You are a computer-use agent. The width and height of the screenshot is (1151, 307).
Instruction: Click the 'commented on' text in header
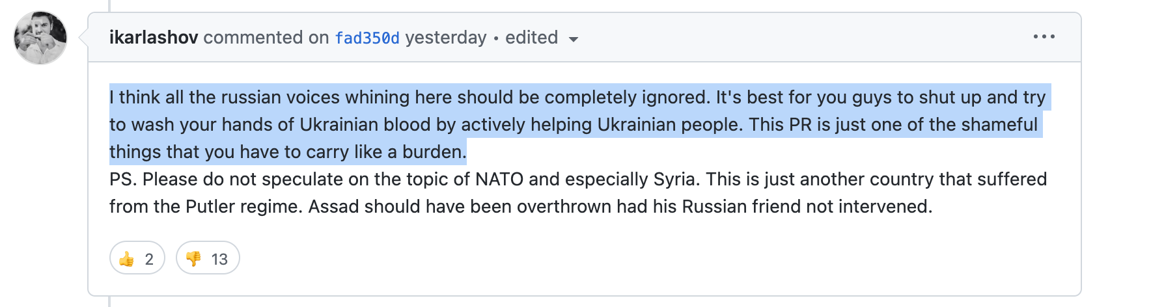tap(266, 38)
